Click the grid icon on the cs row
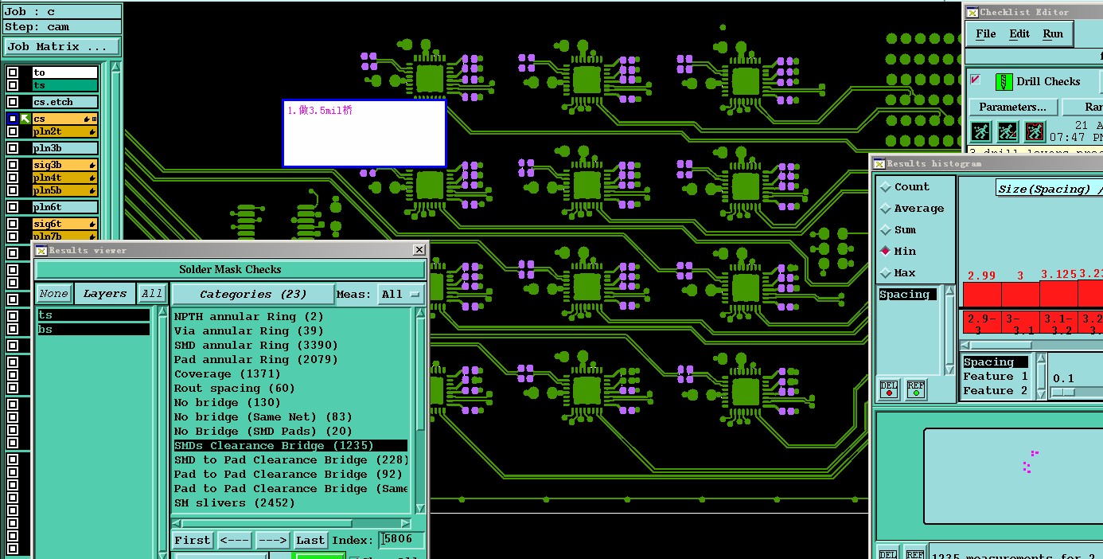This screenshot has width=1103, height=559. pos(94,119)
